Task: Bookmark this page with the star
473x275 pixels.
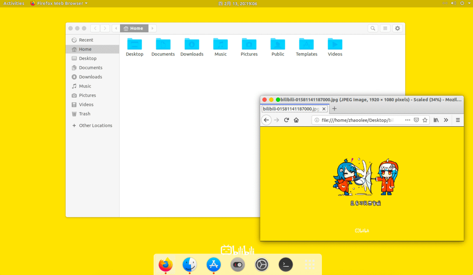Action: pyautogui.click(x=425, y=120)
